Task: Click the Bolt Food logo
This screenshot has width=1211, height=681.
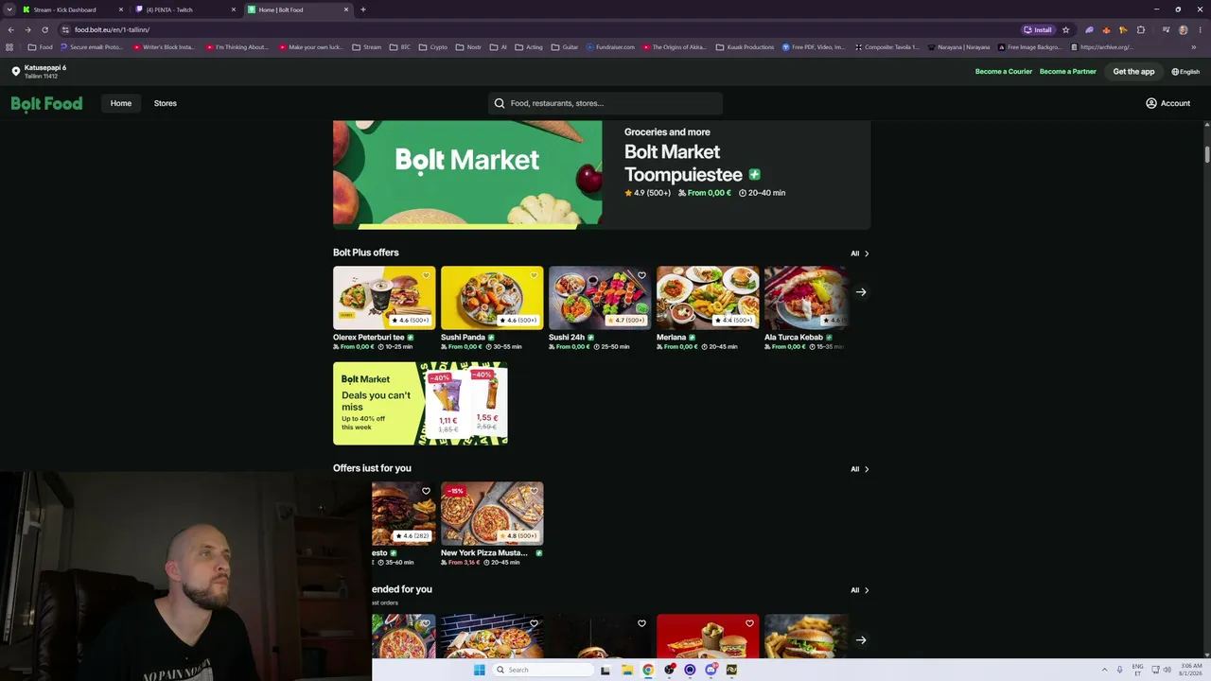Action: click(x=46, y=103)
